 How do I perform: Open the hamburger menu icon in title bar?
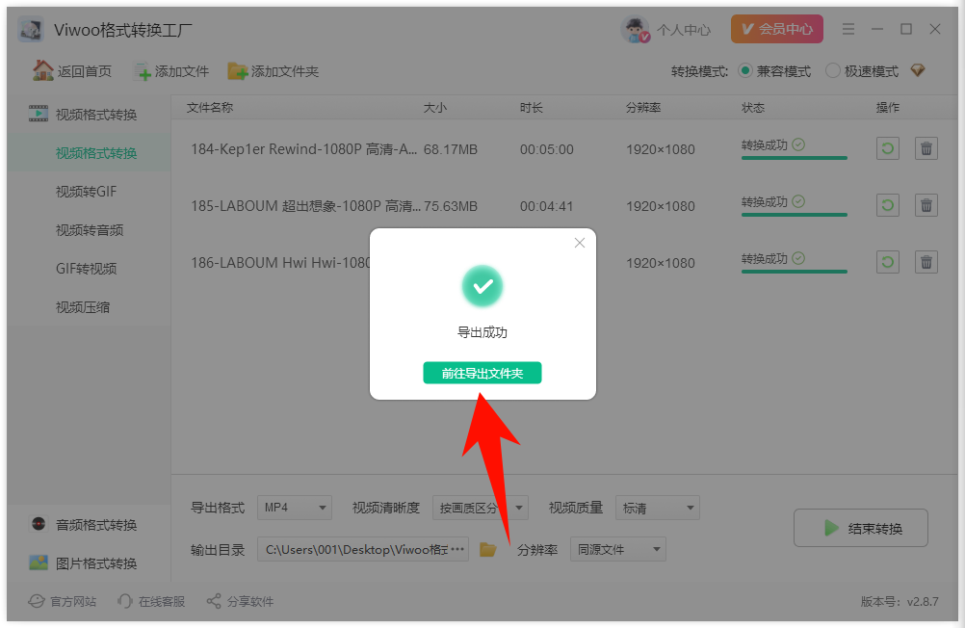848,29
